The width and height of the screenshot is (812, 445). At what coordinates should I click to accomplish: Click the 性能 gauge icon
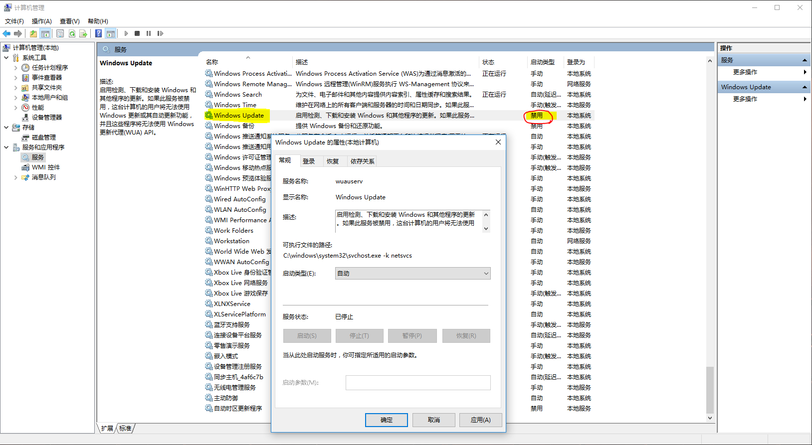tap(25, 108)
